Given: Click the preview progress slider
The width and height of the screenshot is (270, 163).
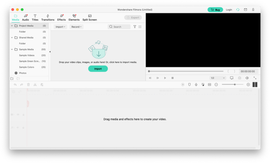Looking at the screenshot, I should tap(186, 71).
